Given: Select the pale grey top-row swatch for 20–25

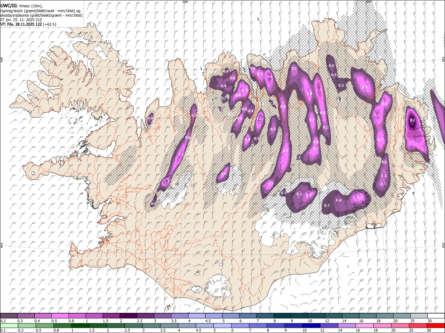Looking at the screenshot, I should [x=402, y=316].
